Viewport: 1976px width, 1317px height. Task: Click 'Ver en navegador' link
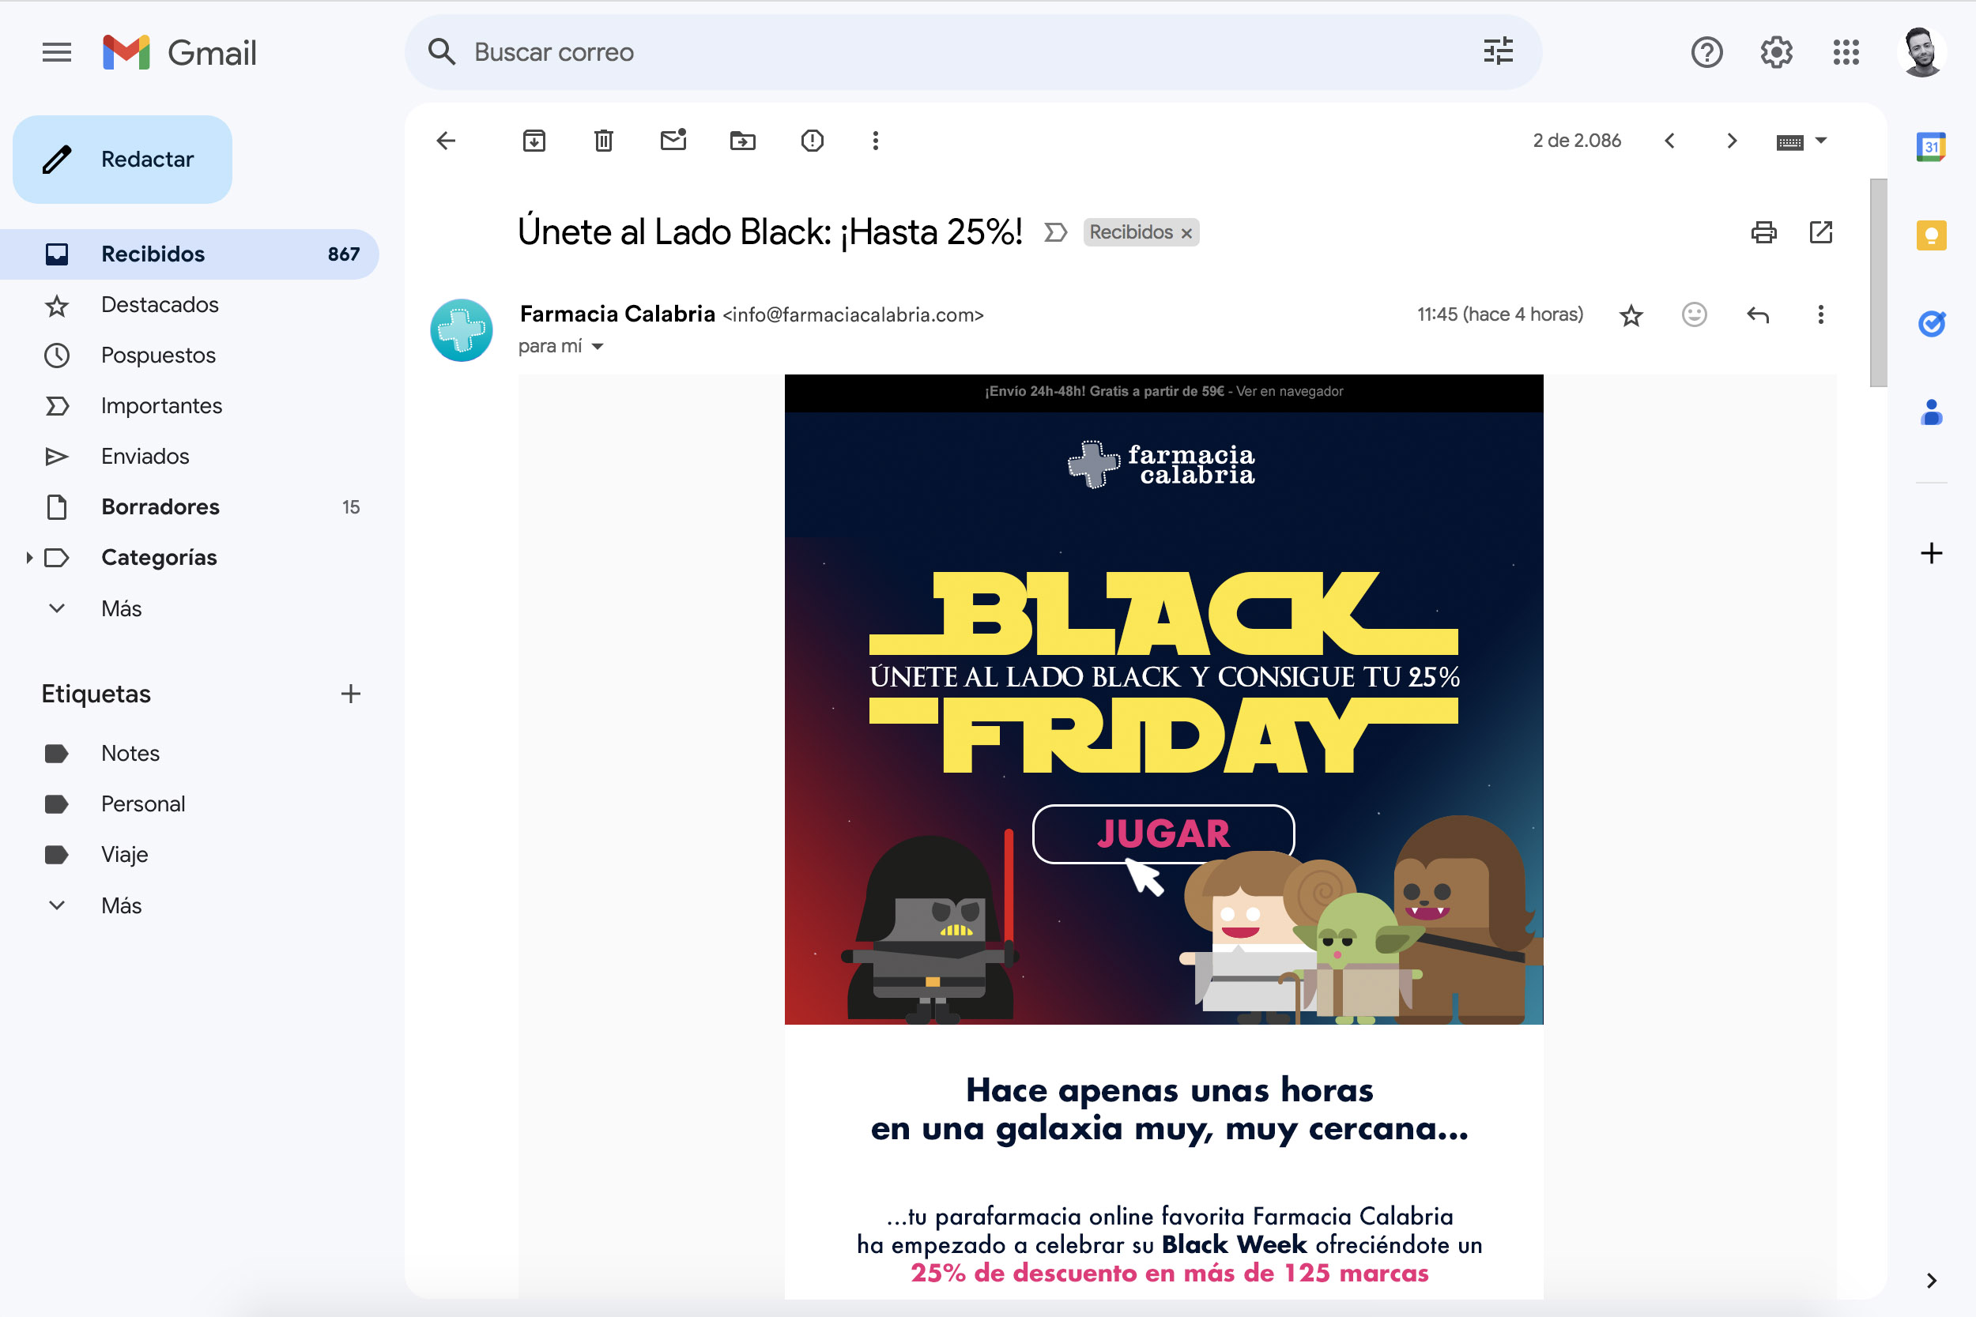tap(1289, 391)
